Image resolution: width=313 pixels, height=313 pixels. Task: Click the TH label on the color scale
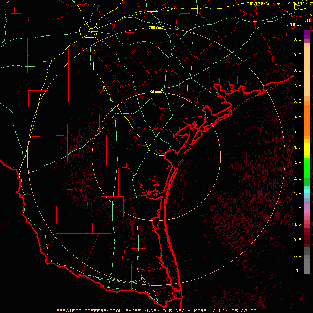(299, 271)
